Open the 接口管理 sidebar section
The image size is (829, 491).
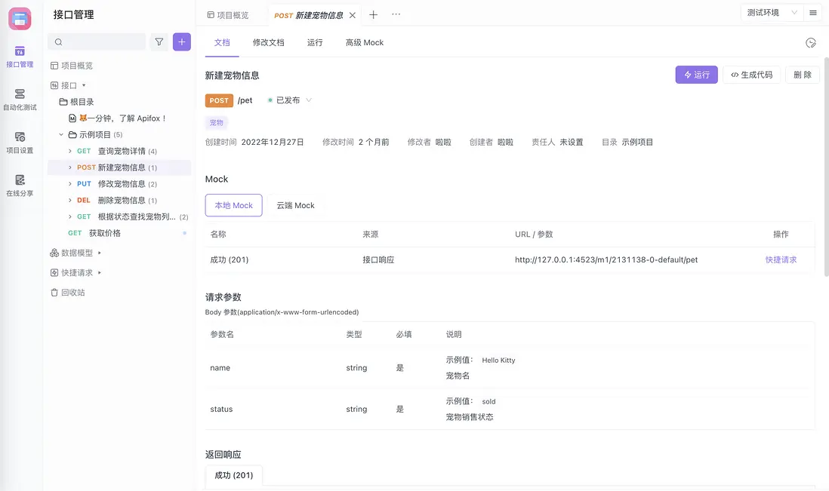(x=20, y=57)
